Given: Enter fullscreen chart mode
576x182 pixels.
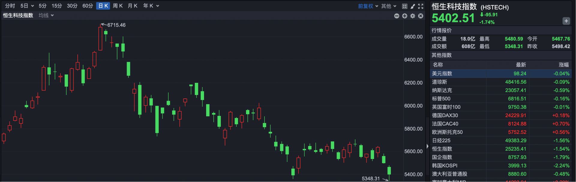Looking at the screenshot, I should [421, 6].
